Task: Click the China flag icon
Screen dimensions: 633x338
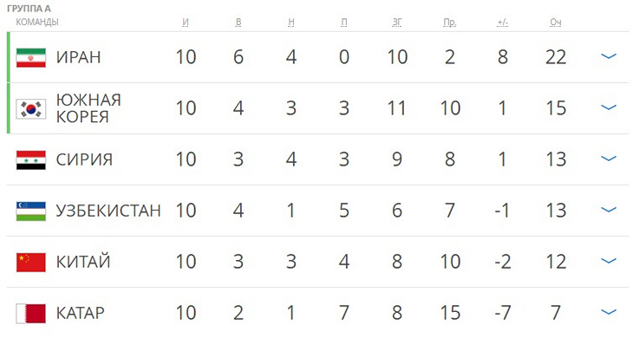Action: tap(31, 263)
